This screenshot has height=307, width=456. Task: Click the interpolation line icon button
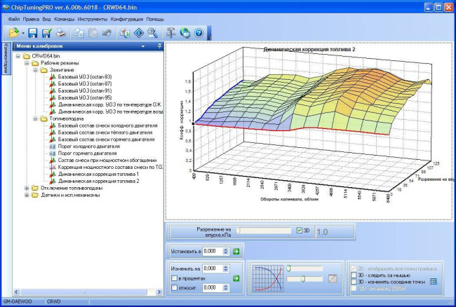point(333,279)
